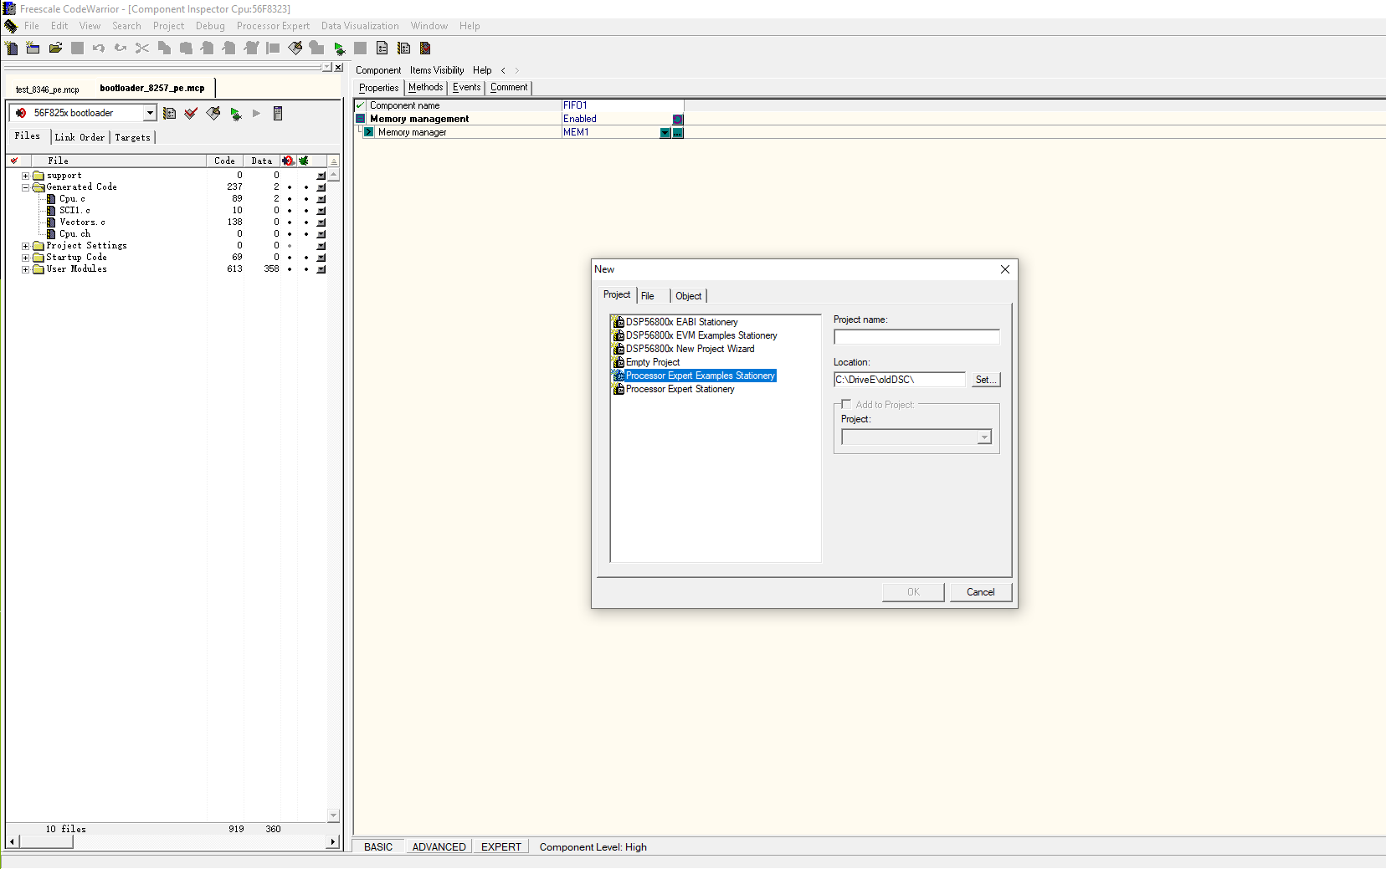
Task: Collapse the Generated Code folder in Files tree
Action: coord(25,187)
